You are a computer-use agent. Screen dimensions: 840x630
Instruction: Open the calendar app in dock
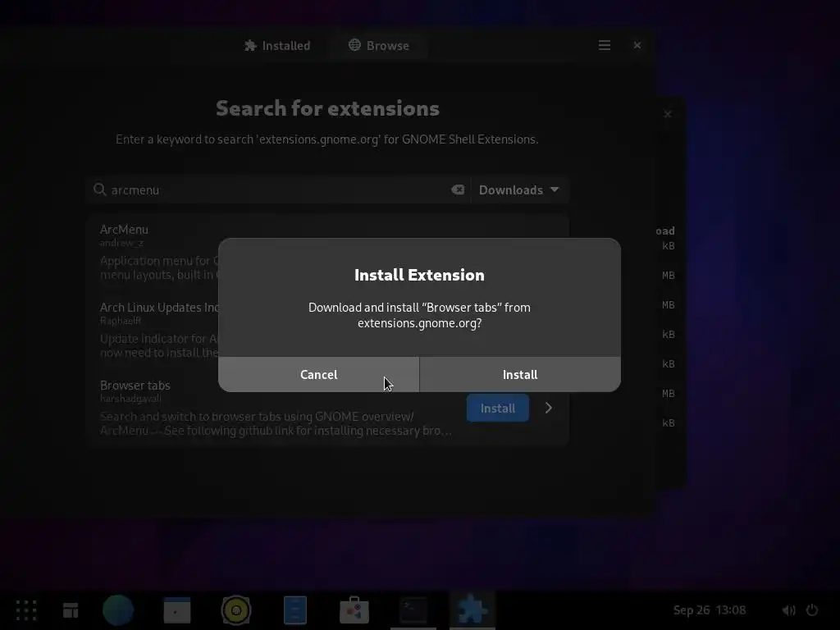(177, 610)
